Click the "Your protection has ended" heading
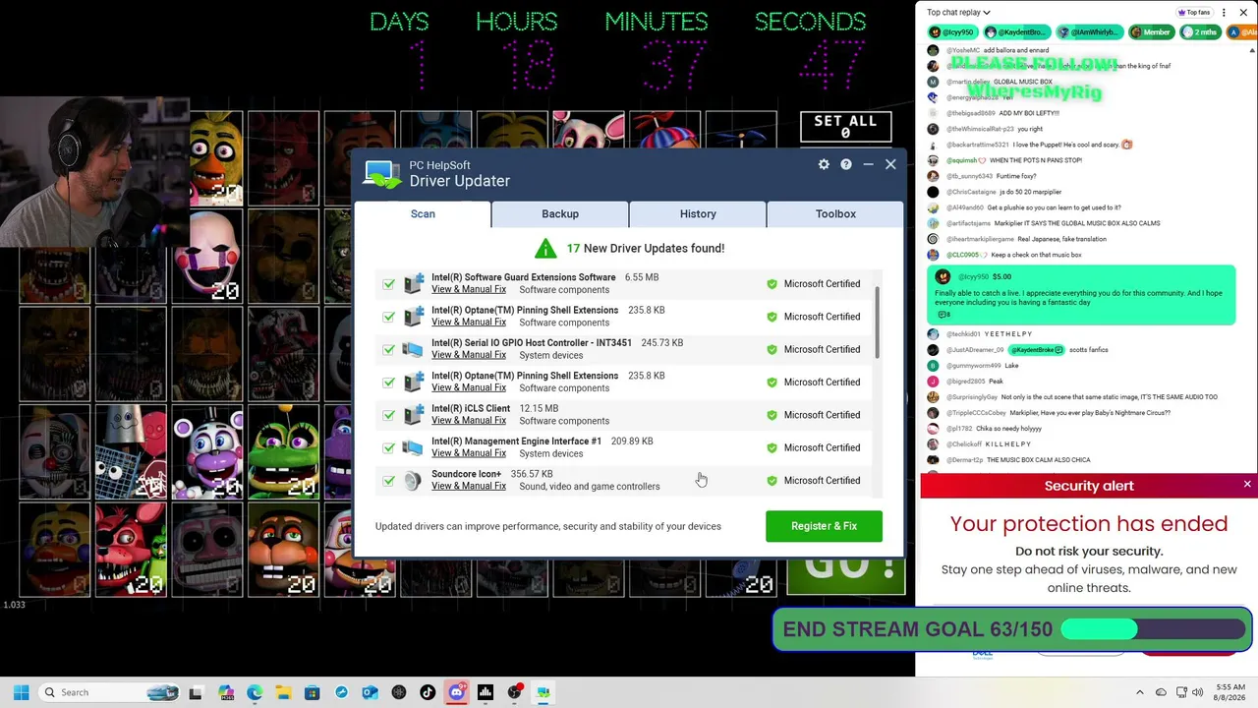Screen dimensions: 1258x708 (x=1089, y=523)
